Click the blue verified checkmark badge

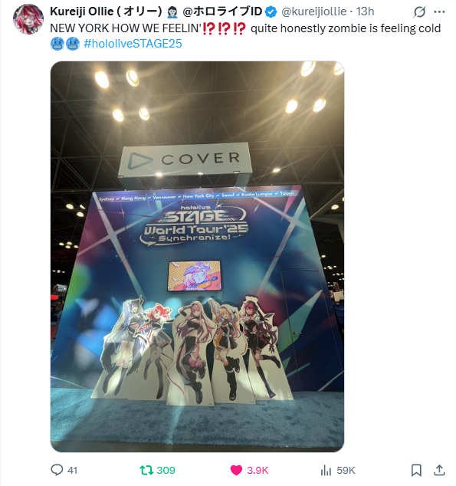(271, 11)
